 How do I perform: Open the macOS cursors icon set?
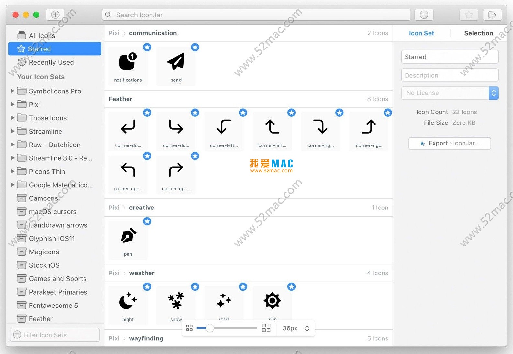[x=54, y=212]
